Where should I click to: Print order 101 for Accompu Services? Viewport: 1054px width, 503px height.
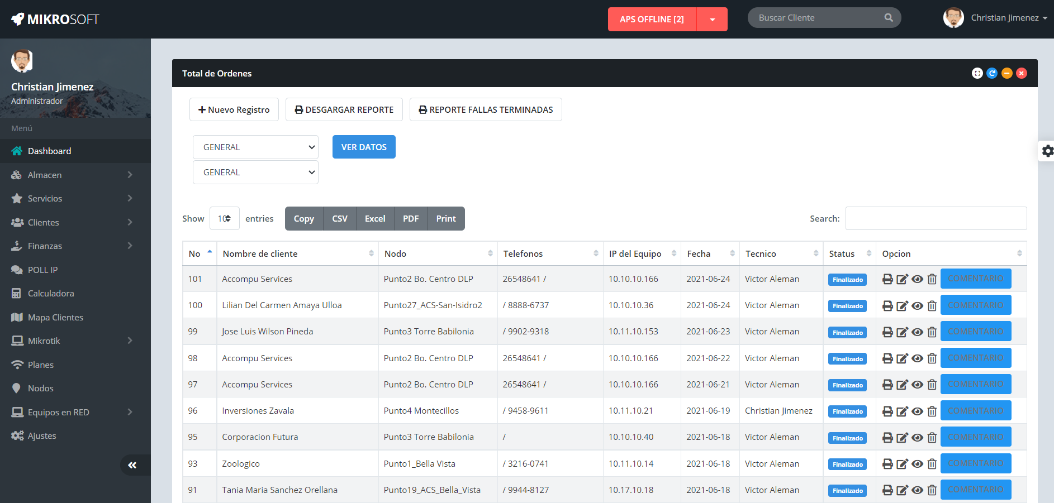[887, 279]
